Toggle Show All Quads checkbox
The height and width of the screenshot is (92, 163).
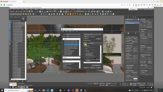pyautogui.click(x=84, y=40)
